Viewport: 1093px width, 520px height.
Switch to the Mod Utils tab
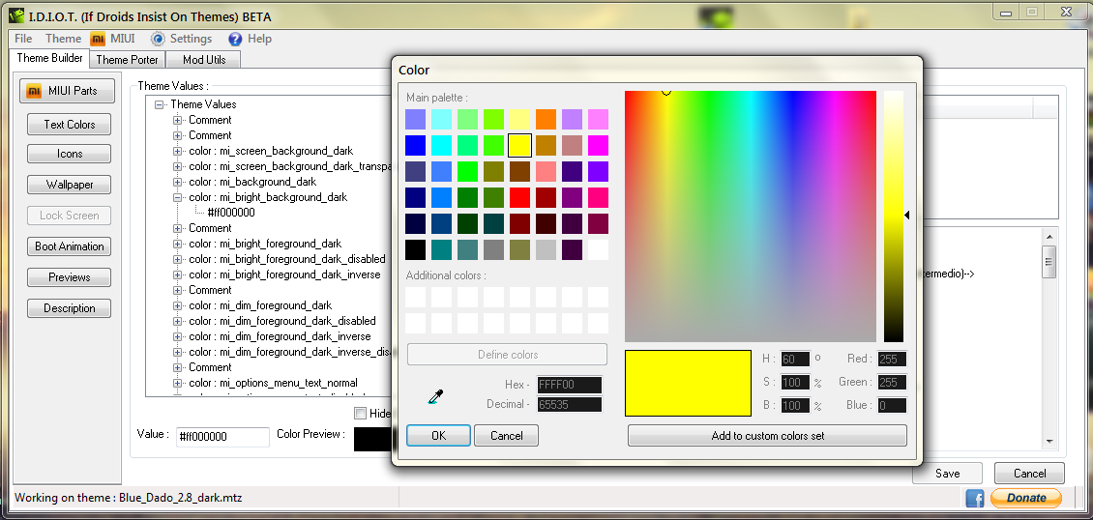coord(203,60)
